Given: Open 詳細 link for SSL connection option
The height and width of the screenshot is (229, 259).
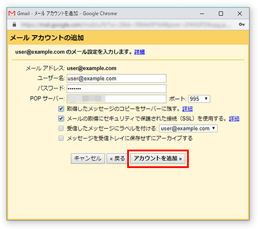Looking at the screenshot, I should pyautogui.click(x=234, y=119).
